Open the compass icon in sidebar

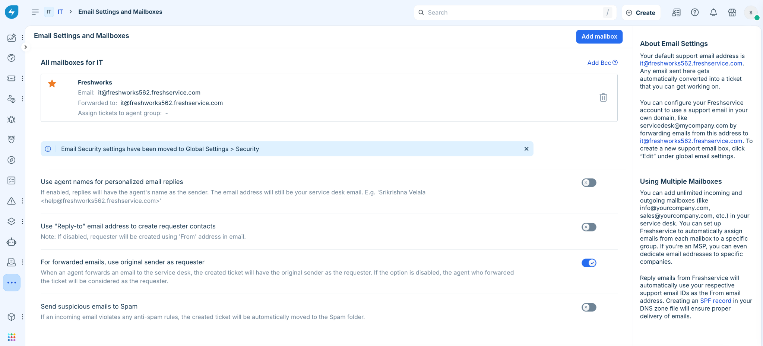12,160
